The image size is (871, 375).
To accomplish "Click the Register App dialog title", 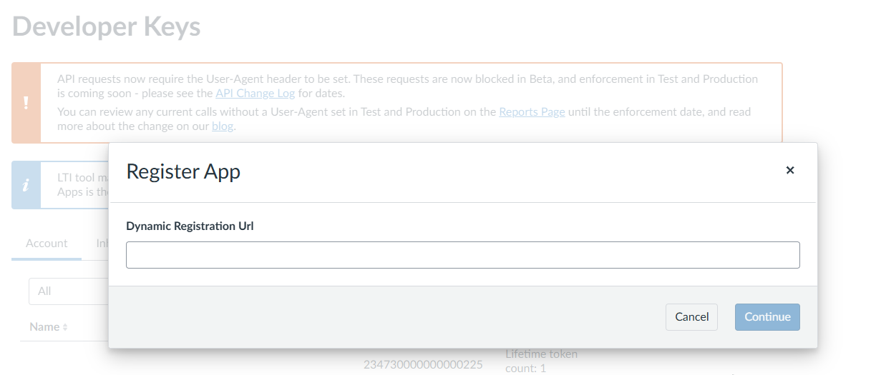I will coord(183,171).
